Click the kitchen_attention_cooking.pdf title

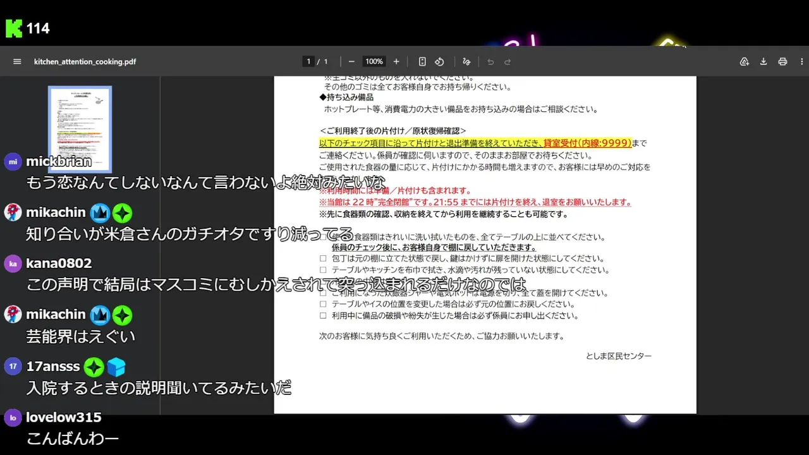click(x=85, y=61)
